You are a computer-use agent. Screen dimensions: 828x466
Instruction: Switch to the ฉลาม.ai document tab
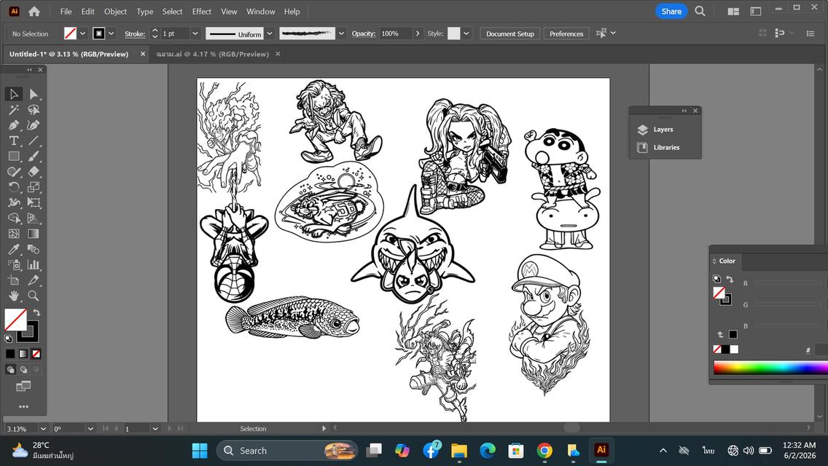[x=212, y=54]
